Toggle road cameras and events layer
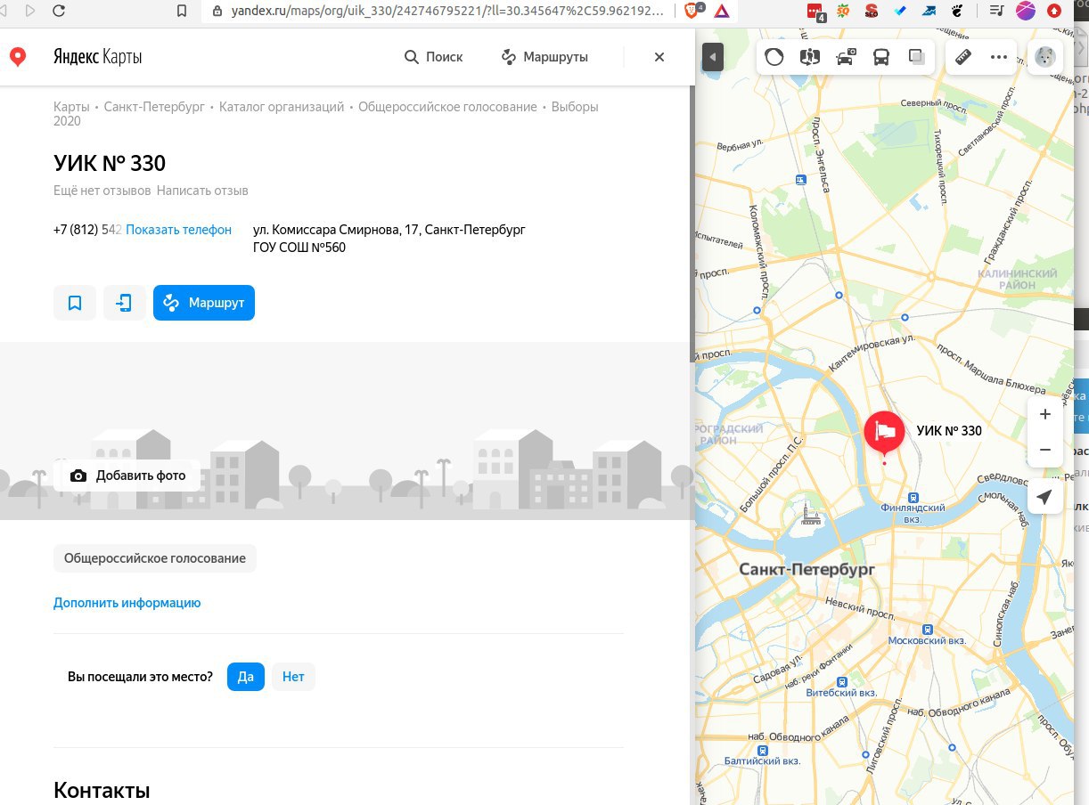The image size is (1089, 805). point(846,57)
